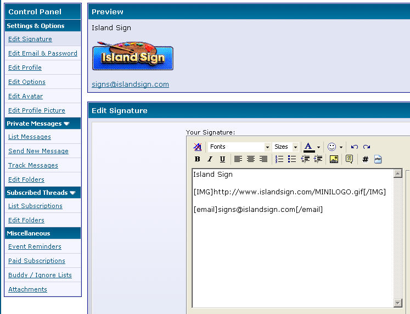The width and height of the screenshot is (410, 314).
Task: Open Edit Avatar page
Action: pyautogui.click(x=25, y=96)
